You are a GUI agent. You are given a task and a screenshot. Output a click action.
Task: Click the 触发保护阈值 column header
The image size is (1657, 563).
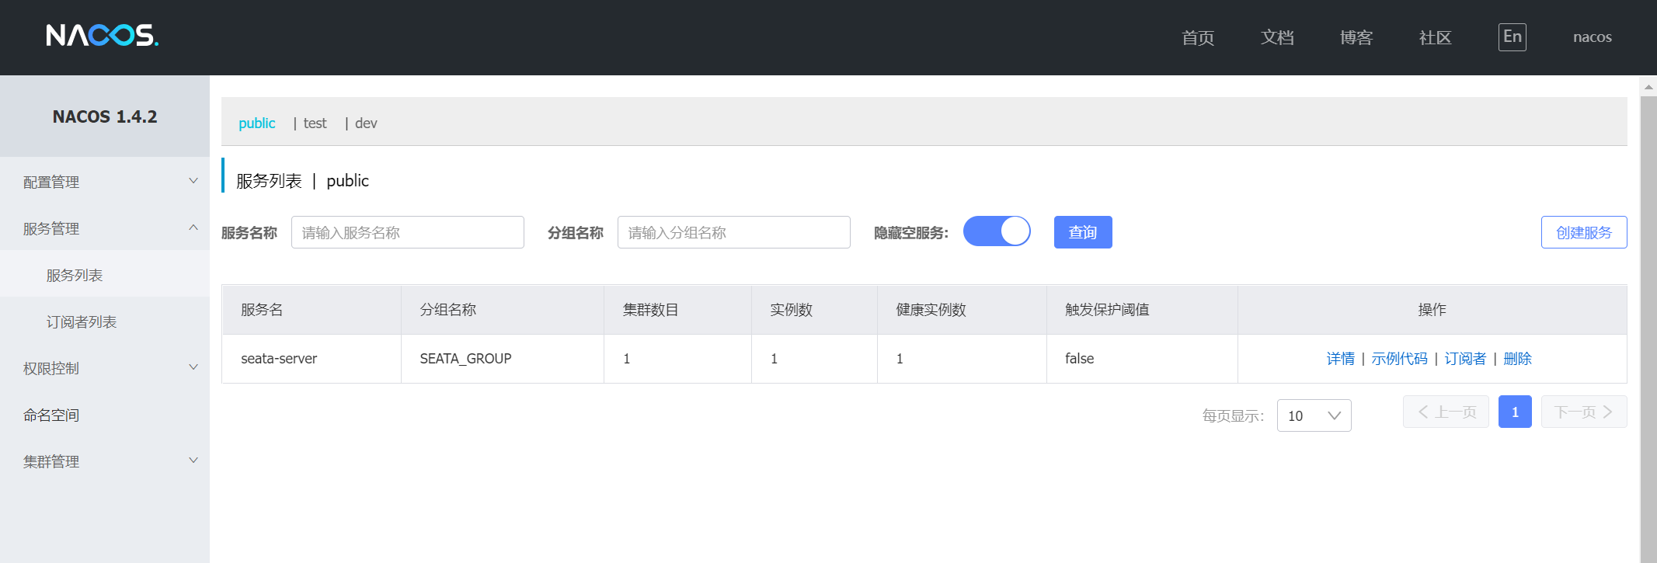(x=1142, y=310)
